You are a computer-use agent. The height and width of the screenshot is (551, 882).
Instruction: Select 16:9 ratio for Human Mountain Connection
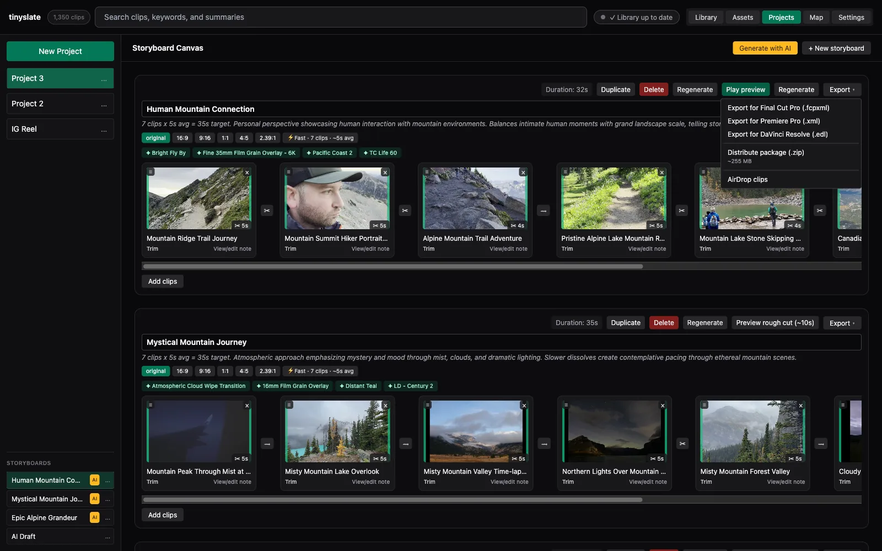(x=182, y=138)
